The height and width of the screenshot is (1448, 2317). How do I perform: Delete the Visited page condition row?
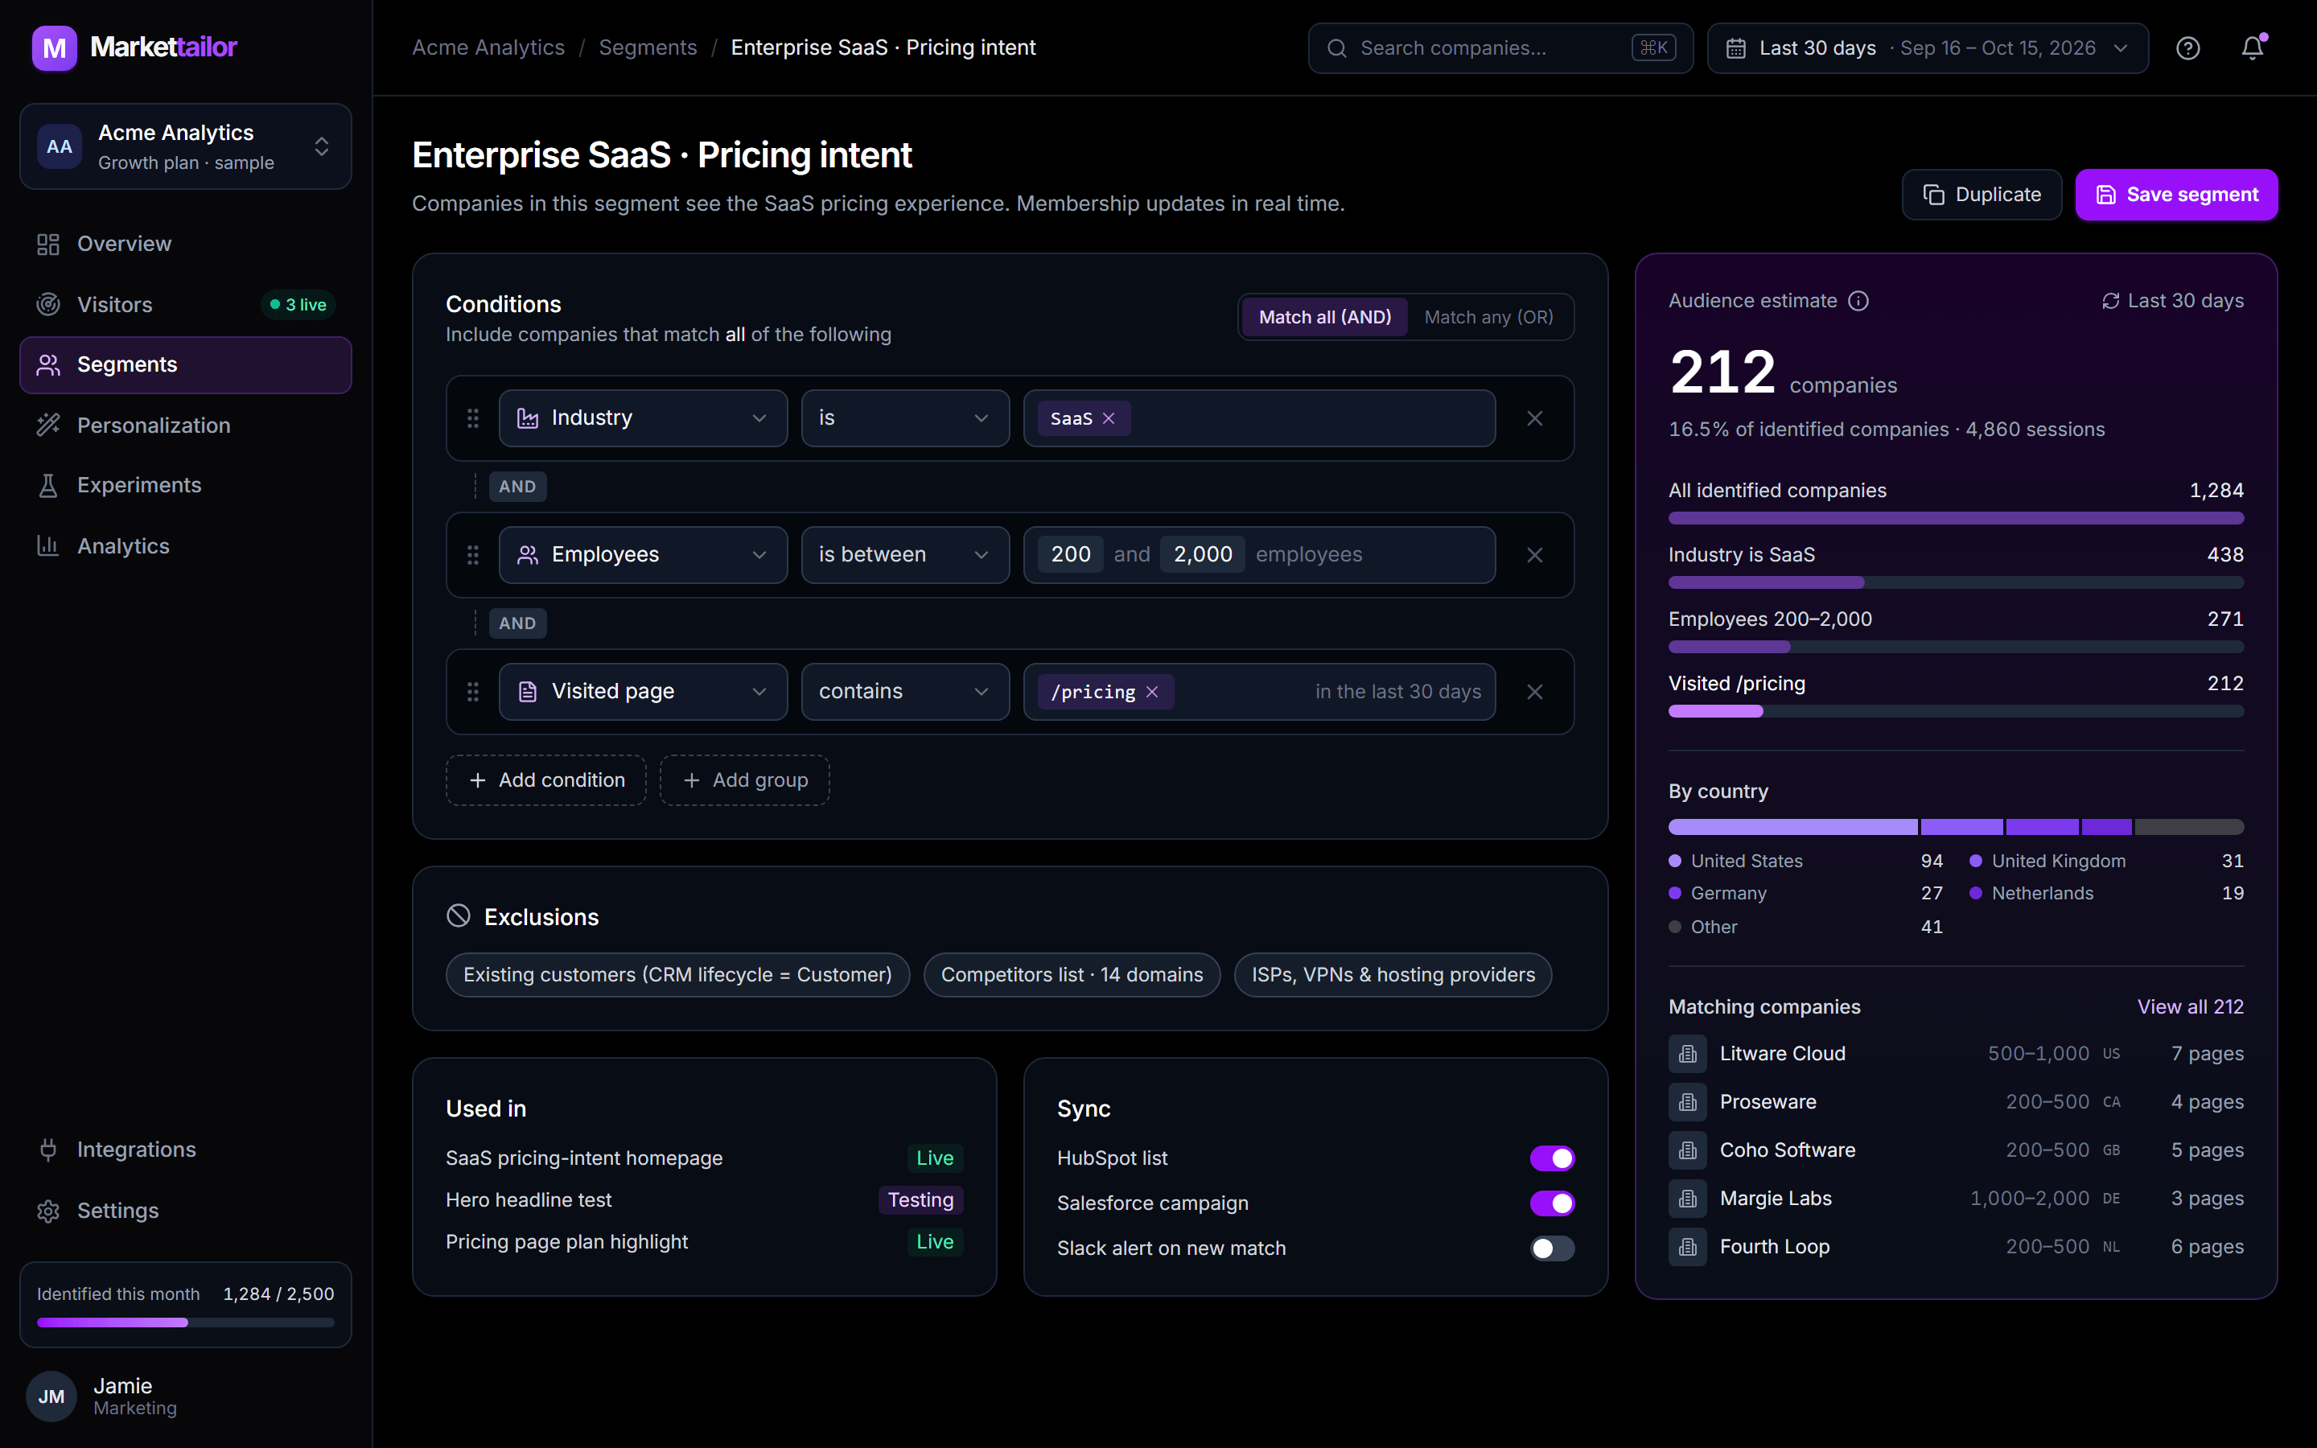coord(1535,692)
